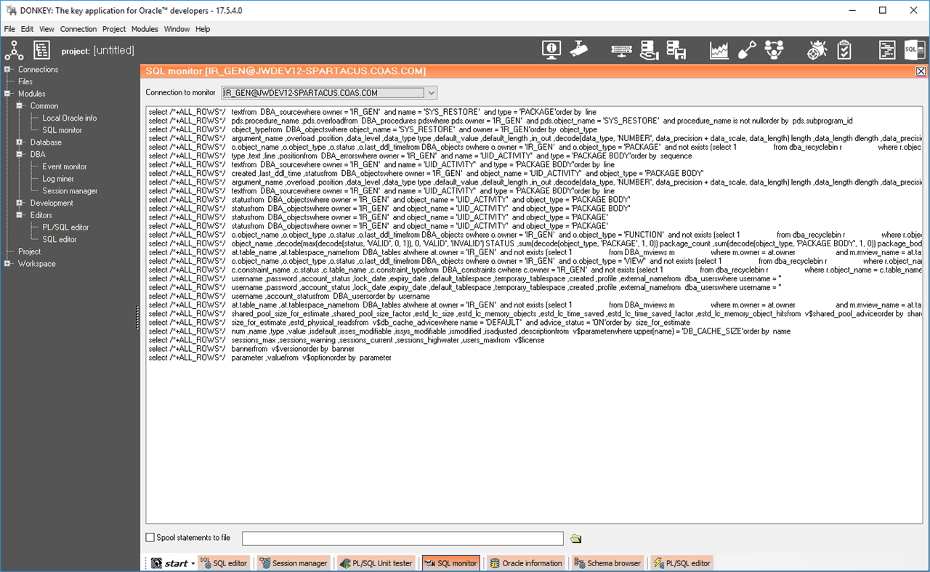The image size is (930, 572).
Task: Select SQL monitor tree item
Action: [62, 130]
